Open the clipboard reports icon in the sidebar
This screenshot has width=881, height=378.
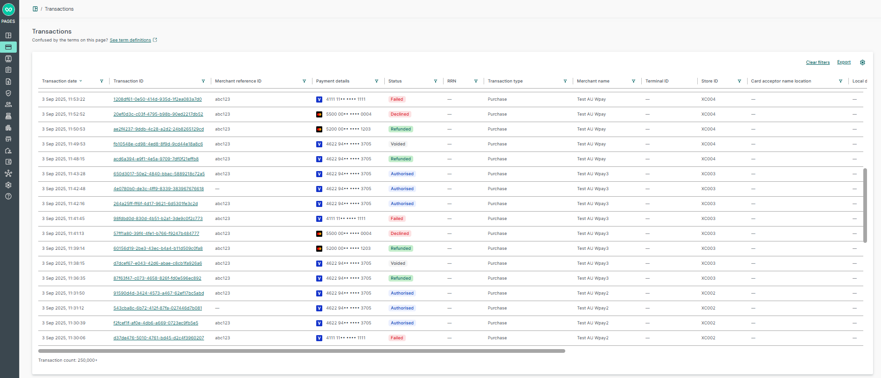coord(8,70)
